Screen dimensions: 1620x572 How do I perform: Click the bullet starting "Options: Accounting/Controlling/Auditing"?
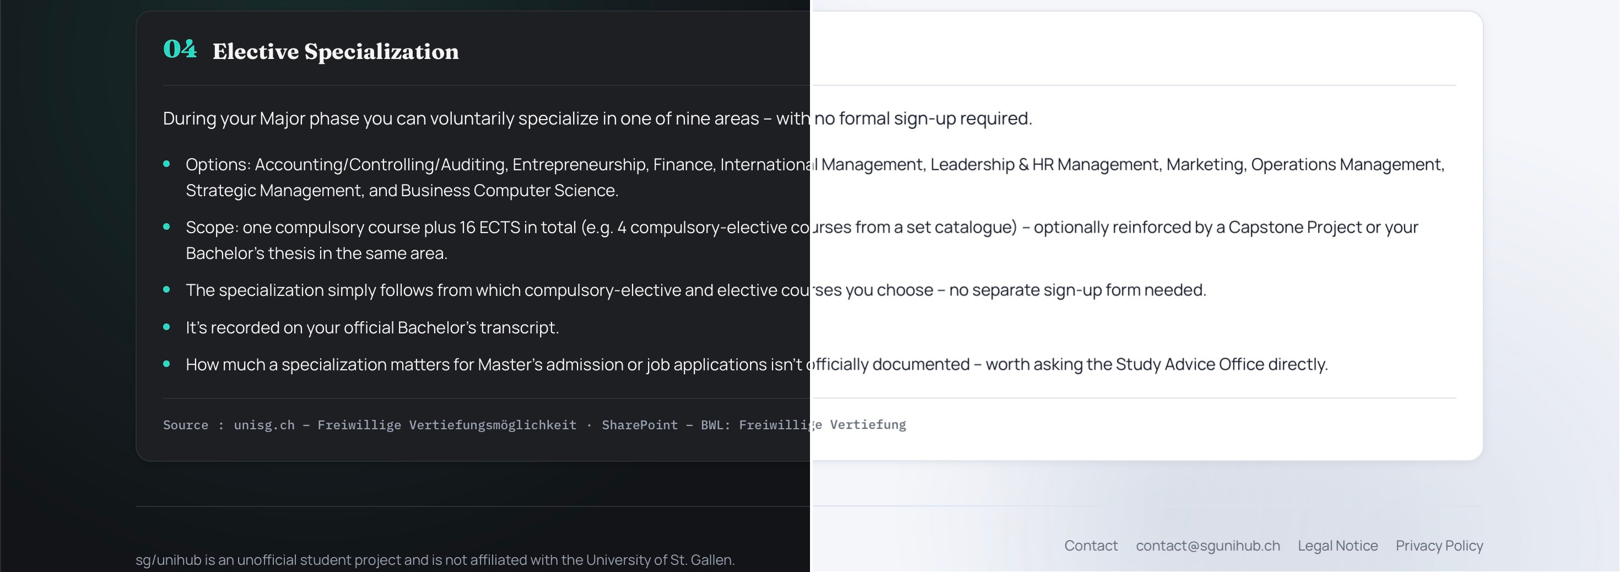tap(815, 177)
